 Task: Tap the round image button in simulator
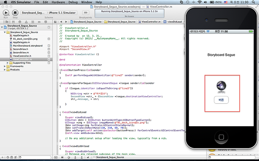[221, 86]
